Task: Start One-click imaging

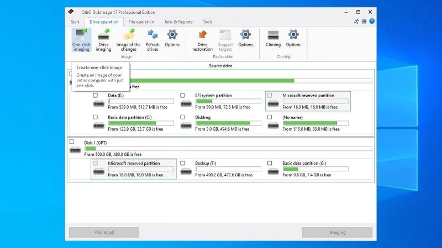Action: (81, 40)
